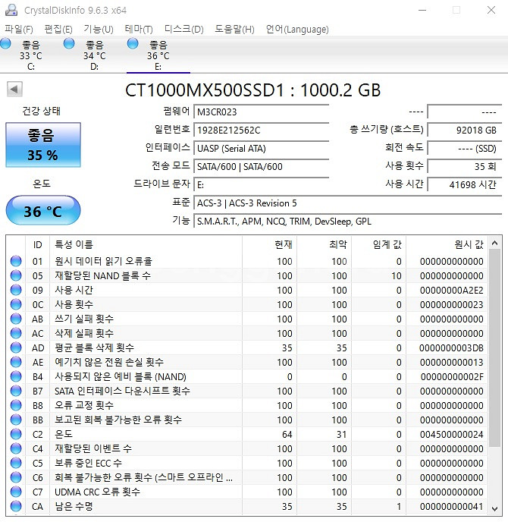Click the 좋음 35 % health status button
This screenshot has height=522, width=508.
(x=43, y=145)
